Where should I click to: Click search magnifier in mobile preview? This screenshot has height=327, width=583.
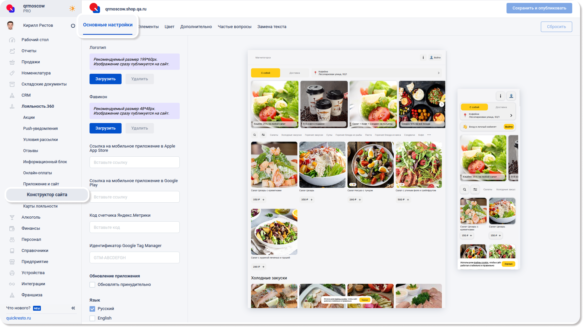click(464, 189)
